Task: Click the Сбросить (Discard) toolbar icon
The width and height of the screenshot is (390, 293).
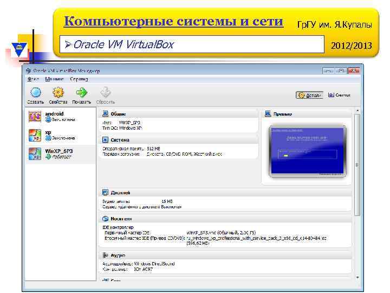Action: 106,92
